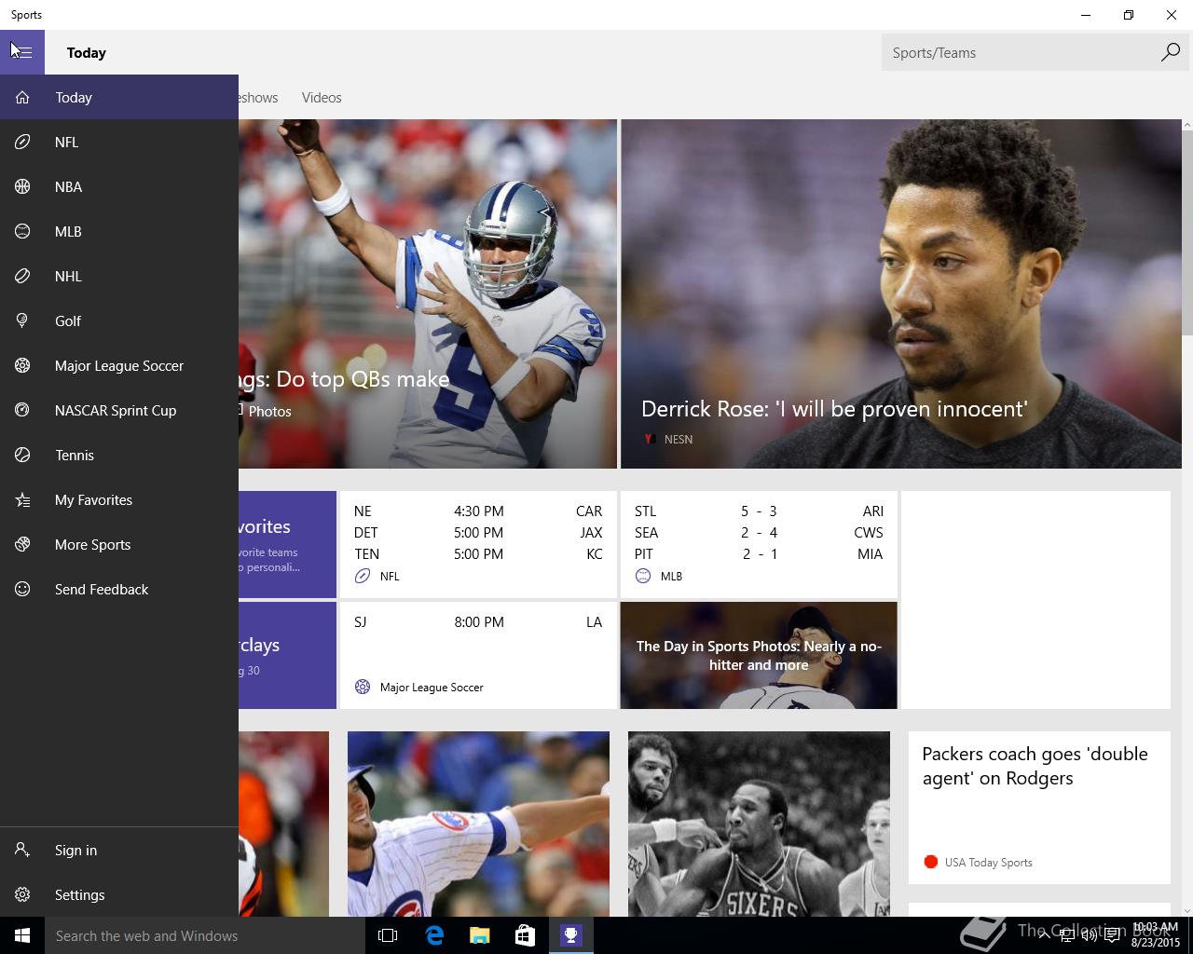This screenshot has width=1193, height=954.
Task: Open Settings label in sidebar
Action: click(x=79, y=894)
